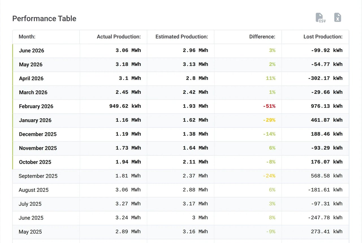Click the 1.38 MWh estimated production cell
This screenshot has width=362, height=243.
click(195, 134)
